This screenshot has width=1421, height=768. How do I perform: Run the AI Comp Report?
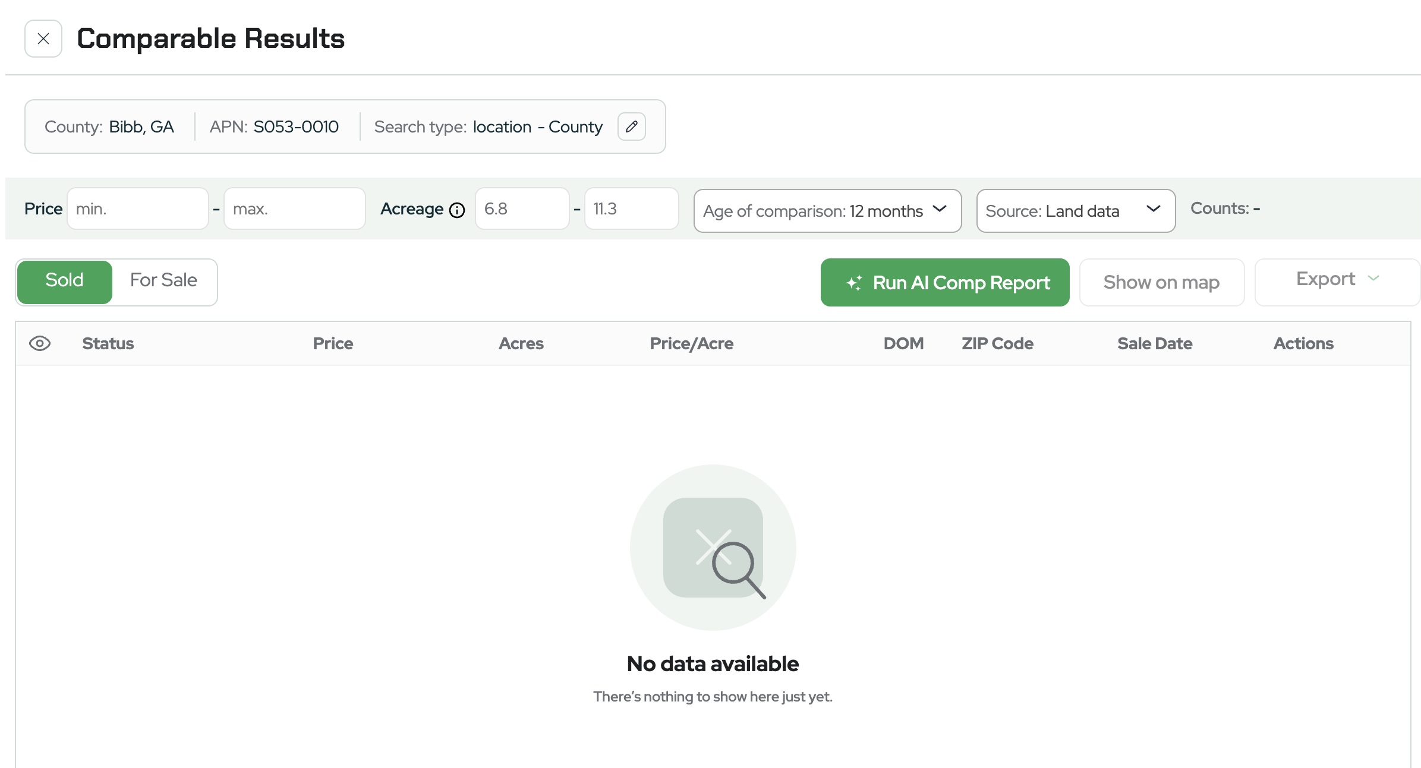point(944,283)
